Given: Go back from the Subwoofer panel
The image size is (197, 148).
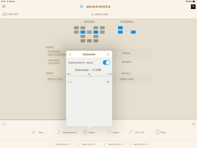Looking at the screenshot, I should tap(70, 54).
